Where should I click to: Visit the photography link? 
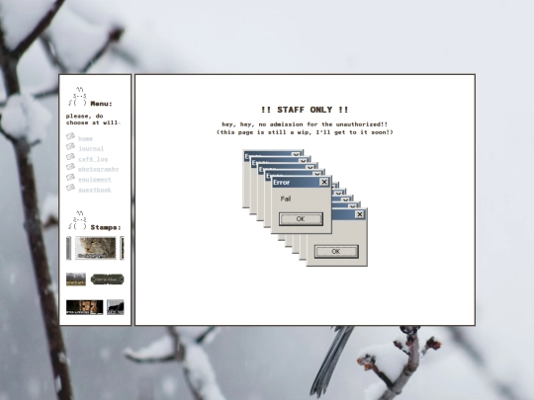(x=99, y=169)
